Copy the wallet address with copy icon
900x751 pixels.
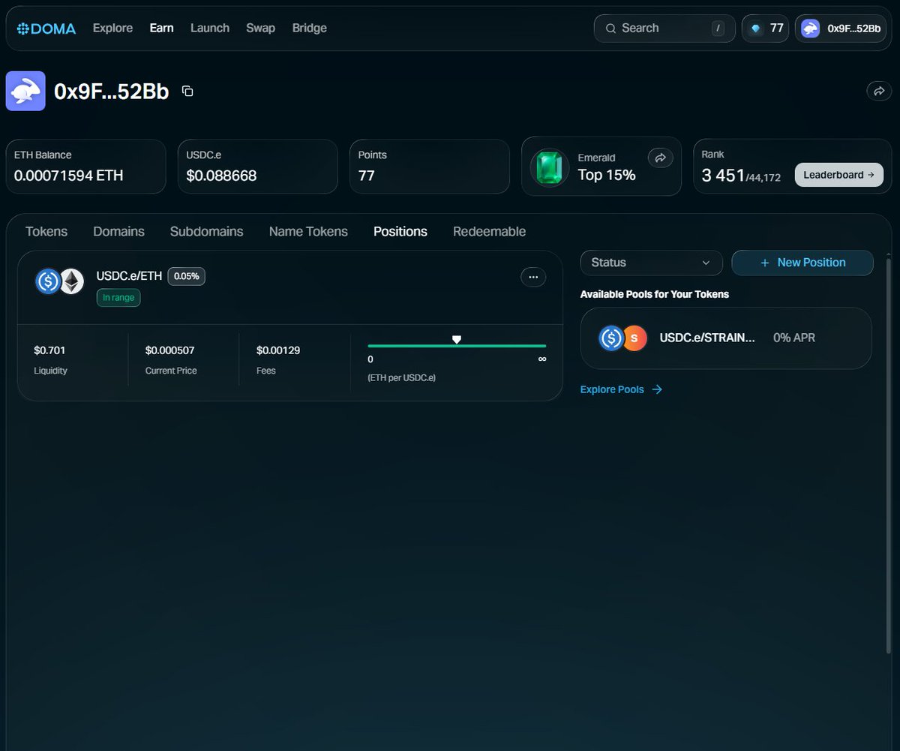(x=187, y=91)
